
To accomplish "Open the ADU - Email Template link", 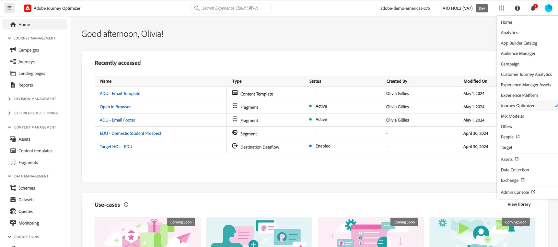I will pyautogui.click(x=120, y=93).
